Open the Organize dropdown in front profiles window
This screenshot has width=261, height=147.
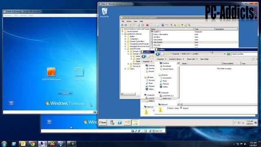pyautogui.click(x=161, y=59)
